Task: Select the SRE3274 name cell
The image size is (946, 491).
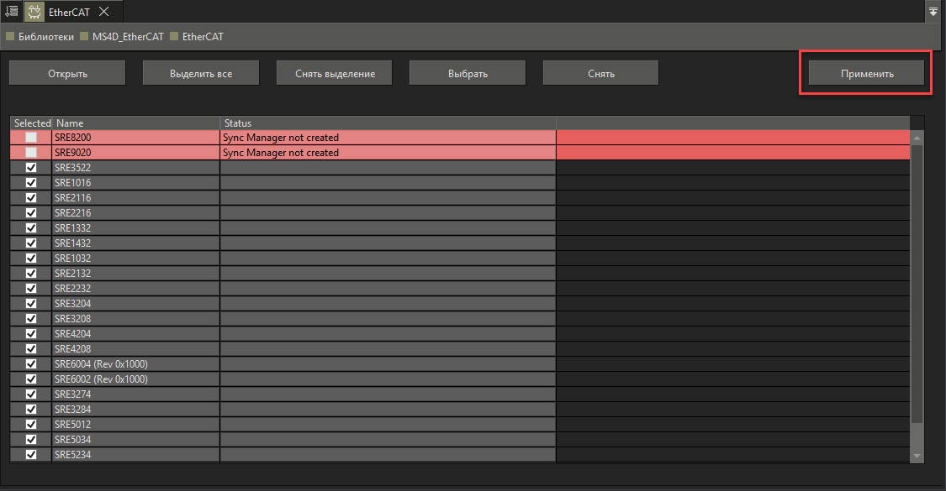Action: (136, 394)
